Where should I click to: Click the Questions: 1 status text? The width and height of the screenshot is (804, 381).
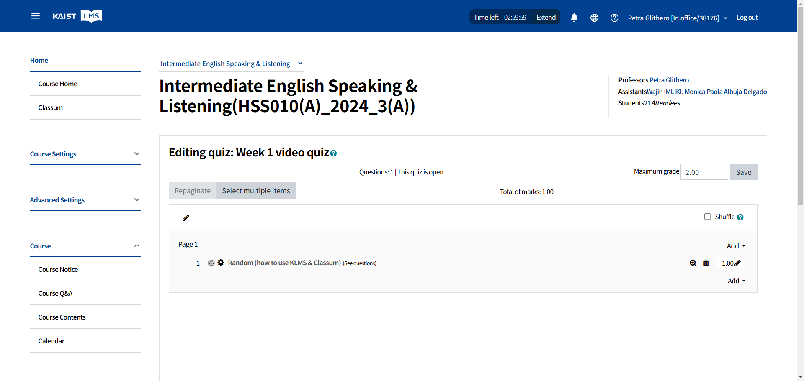click(x=376, y=172)
